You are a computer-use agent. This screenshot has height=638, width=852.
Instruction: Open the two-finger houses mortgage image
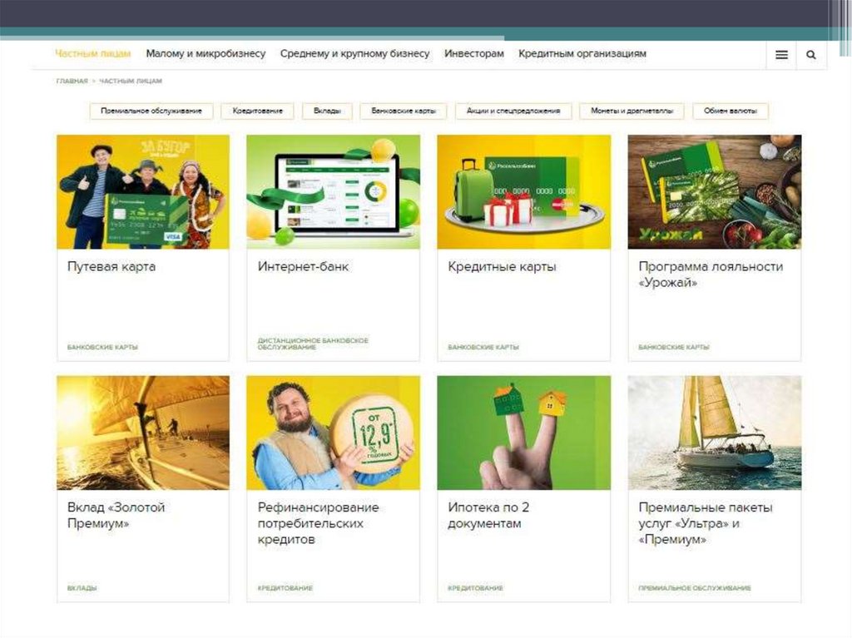tap(524, 433)
